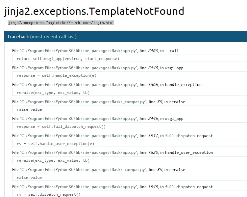Click 'raise value' line above line 2446 frame
The image size is (247, 197).
click(29, 109)
